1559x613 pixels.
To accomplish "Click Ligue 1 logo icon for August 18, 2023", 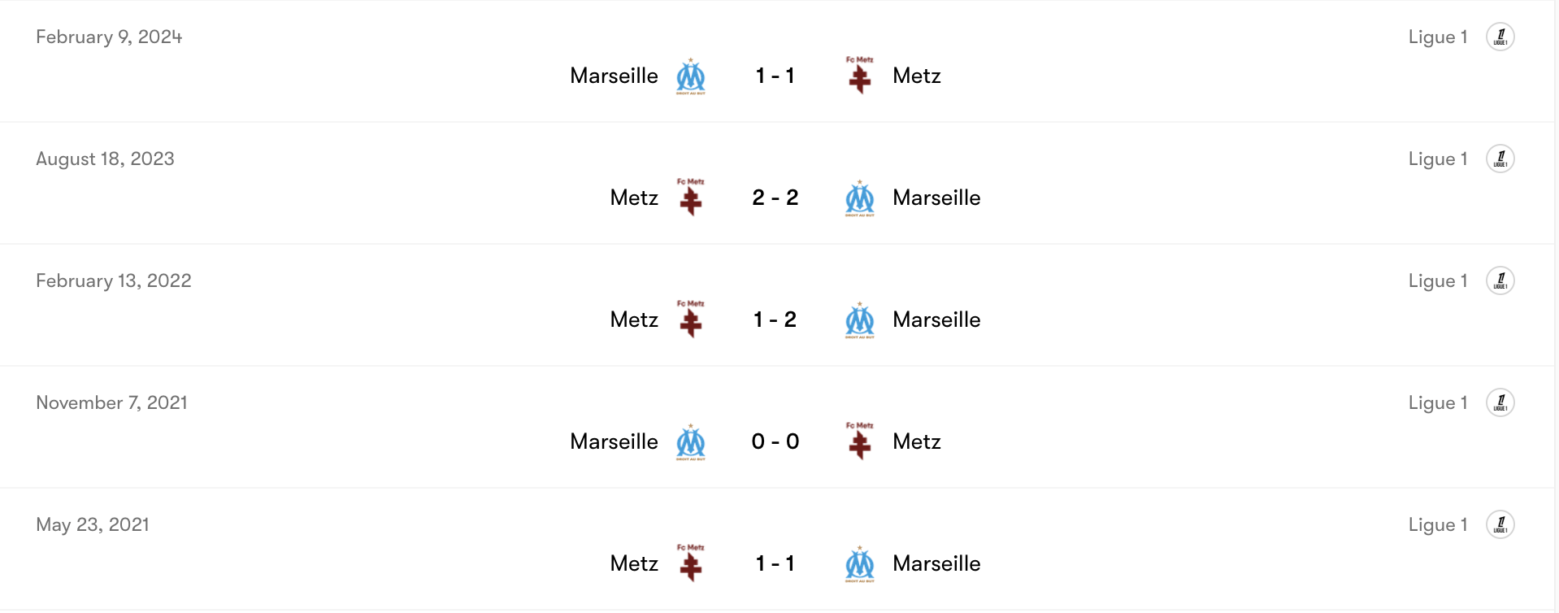I will 1500,159.
